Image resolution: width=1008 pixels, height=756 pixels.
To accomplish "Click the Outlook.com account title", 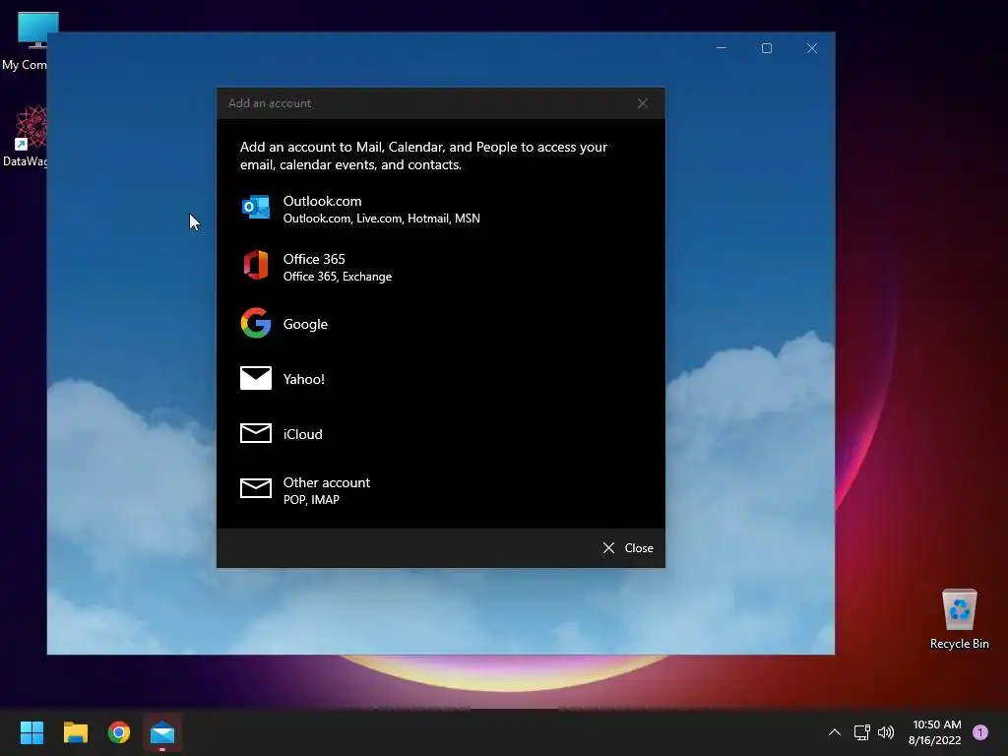I will [322, 201].
